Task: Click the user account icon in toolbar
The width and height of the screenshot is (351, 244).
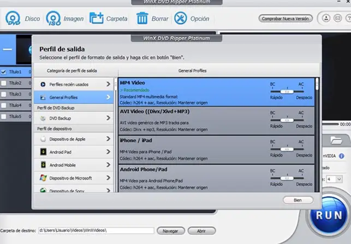Action: [326, 18]
